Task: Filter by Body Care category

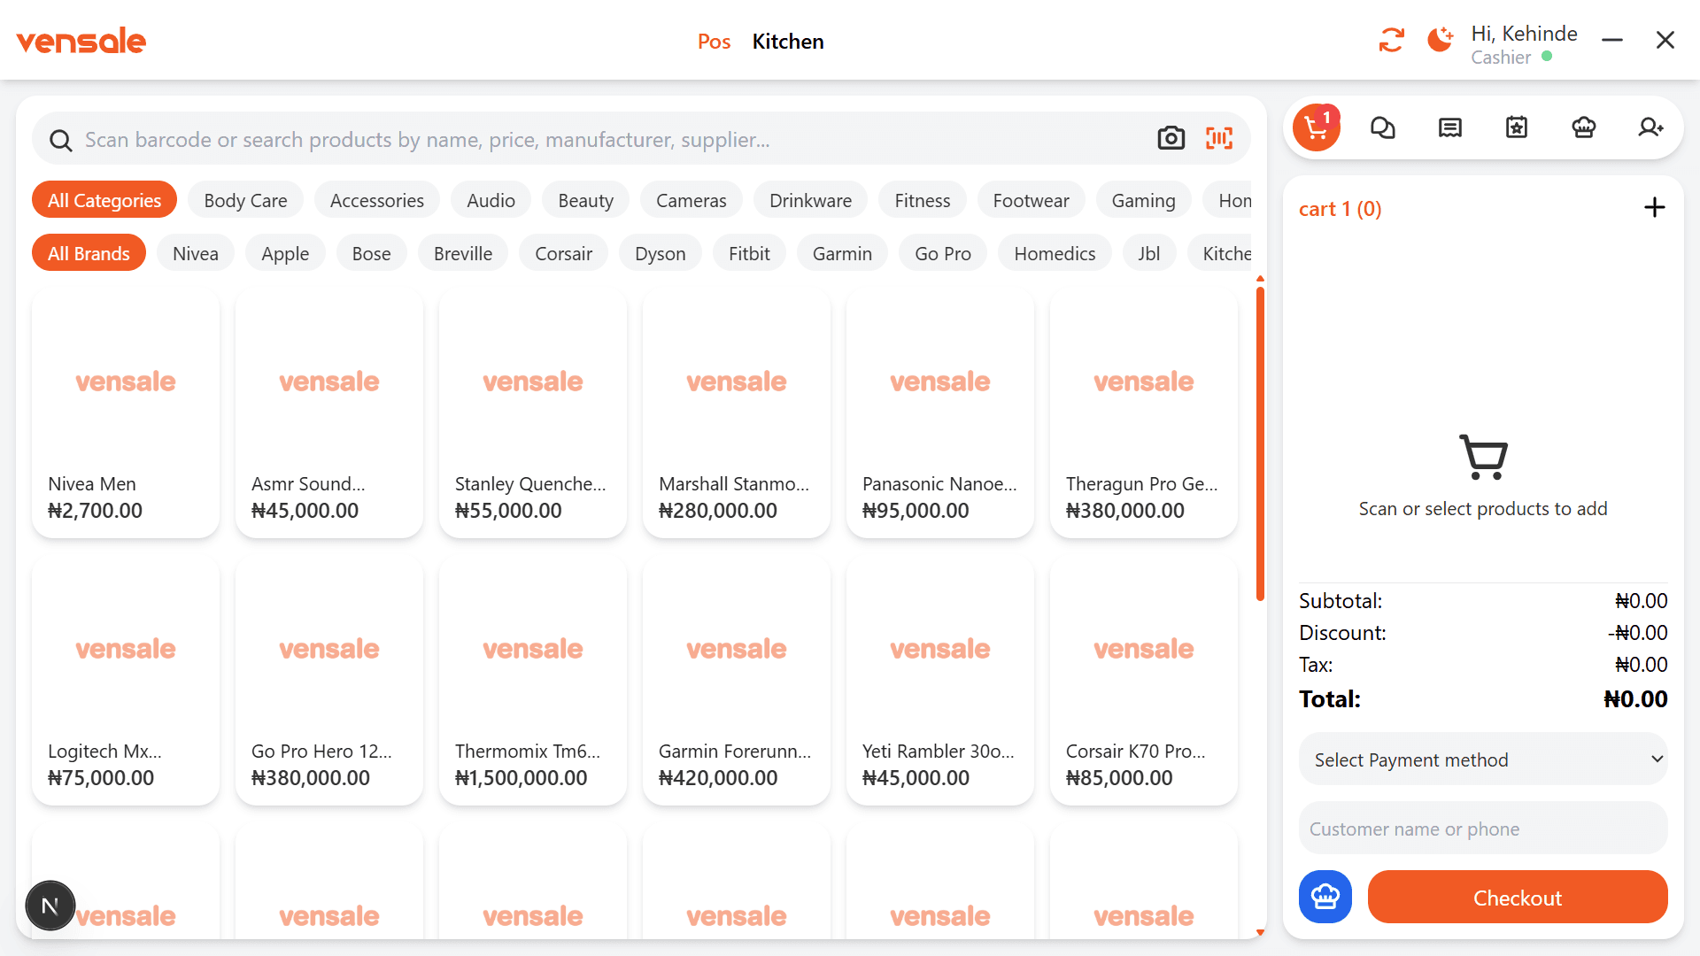Action: (245, 200)
